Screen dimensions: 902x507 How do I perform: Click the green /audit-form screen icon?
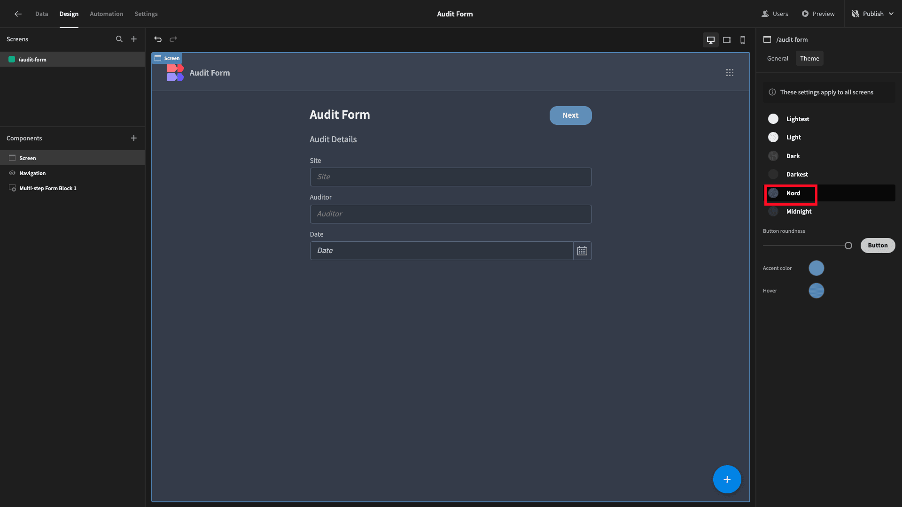[x=12, y=60]
